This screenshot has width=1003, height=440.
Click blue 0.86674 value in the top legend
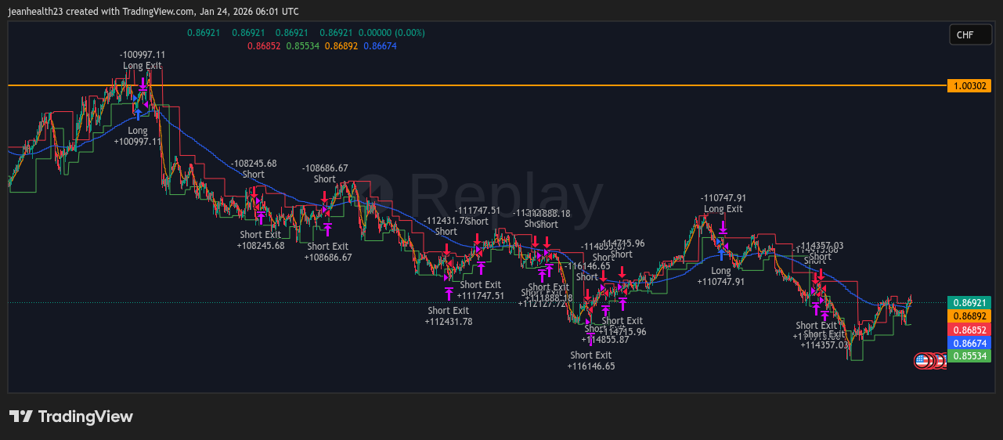381,46
